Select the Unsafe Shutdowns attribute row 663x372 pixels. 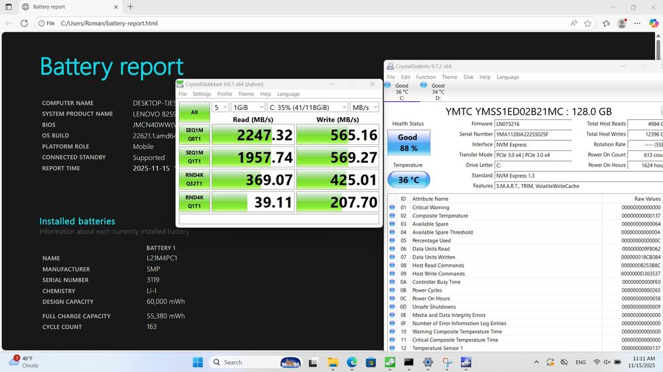click(524, 307)
